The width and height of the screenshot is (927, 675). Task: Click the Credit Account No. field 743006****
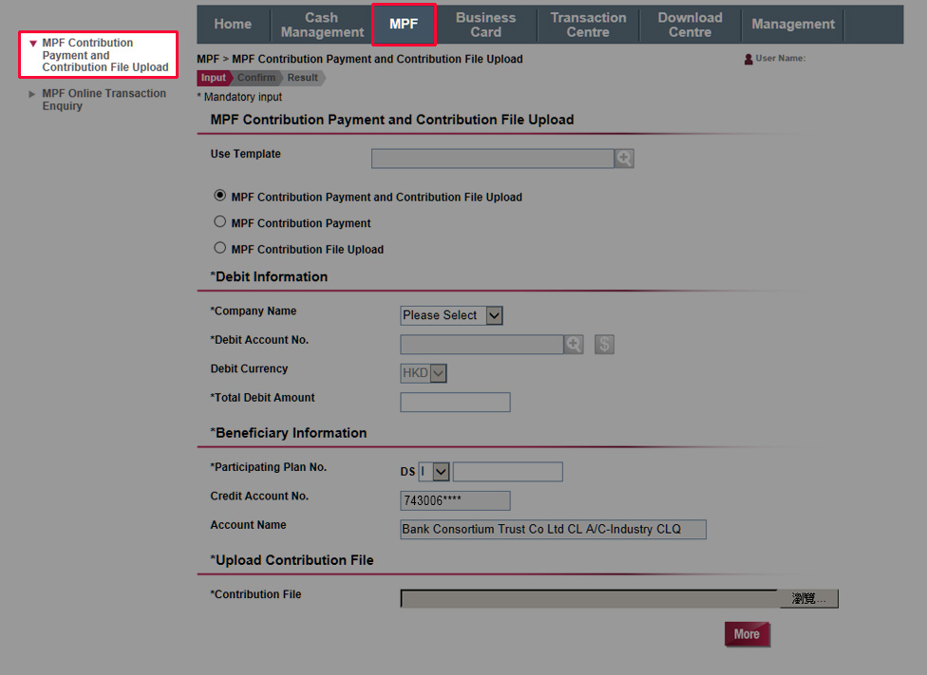tap(455, 500)
